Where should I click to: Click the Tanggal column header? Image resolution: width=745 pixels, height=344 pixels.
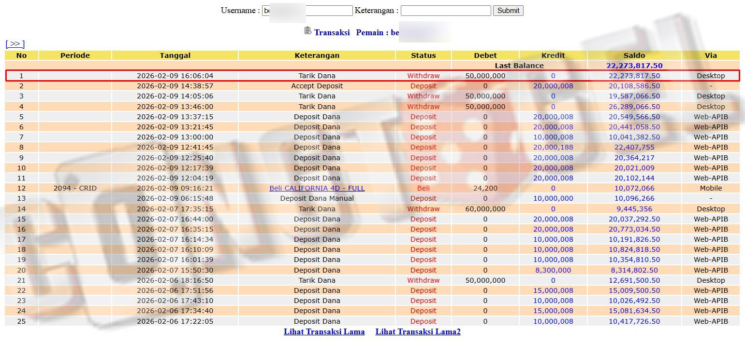(x=175, y=55)
